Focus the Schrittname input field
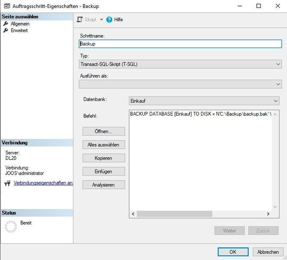 coord(180,44)
